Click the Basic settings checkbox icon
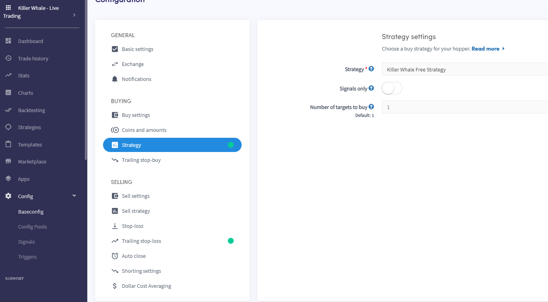This screenshot has width=548, height=302. click(115, 49)
